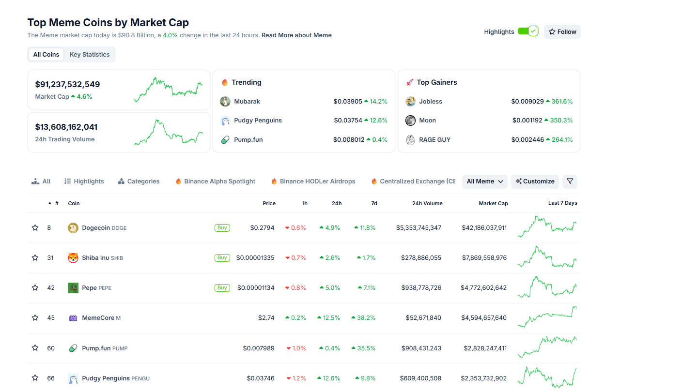This screenshot has width=698, height=392.
Task: Sort by Coin column header
Action: point(74,203)
